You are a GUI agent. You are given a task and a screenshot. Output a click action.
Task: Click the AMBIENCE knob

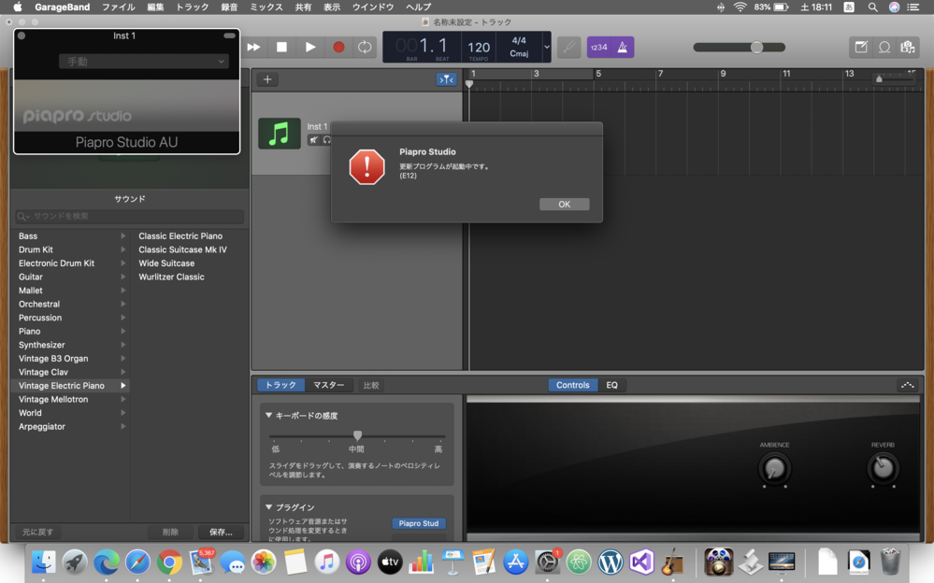click(774, 469)
